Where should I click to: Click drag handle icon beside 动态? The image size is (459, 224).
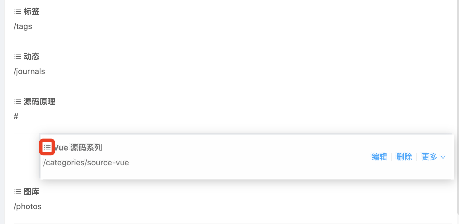click(x=18, y=57)
